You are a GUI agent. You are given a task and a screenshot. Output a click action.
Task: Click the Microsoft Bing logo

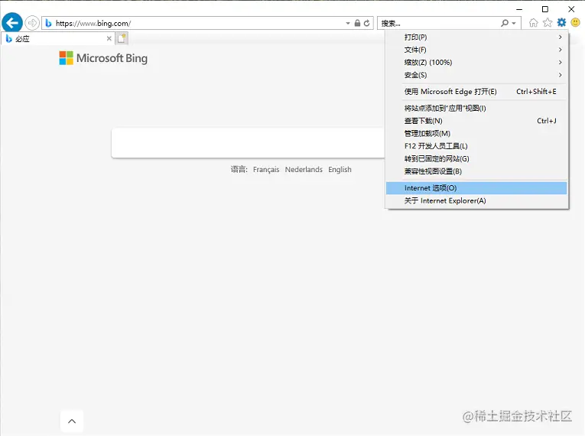(x=103, y=58)
